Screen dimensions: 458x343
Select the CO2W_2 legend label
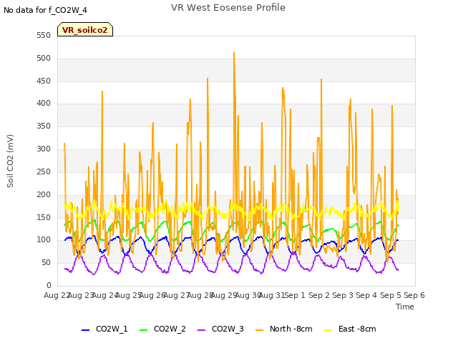pos(170,329)
